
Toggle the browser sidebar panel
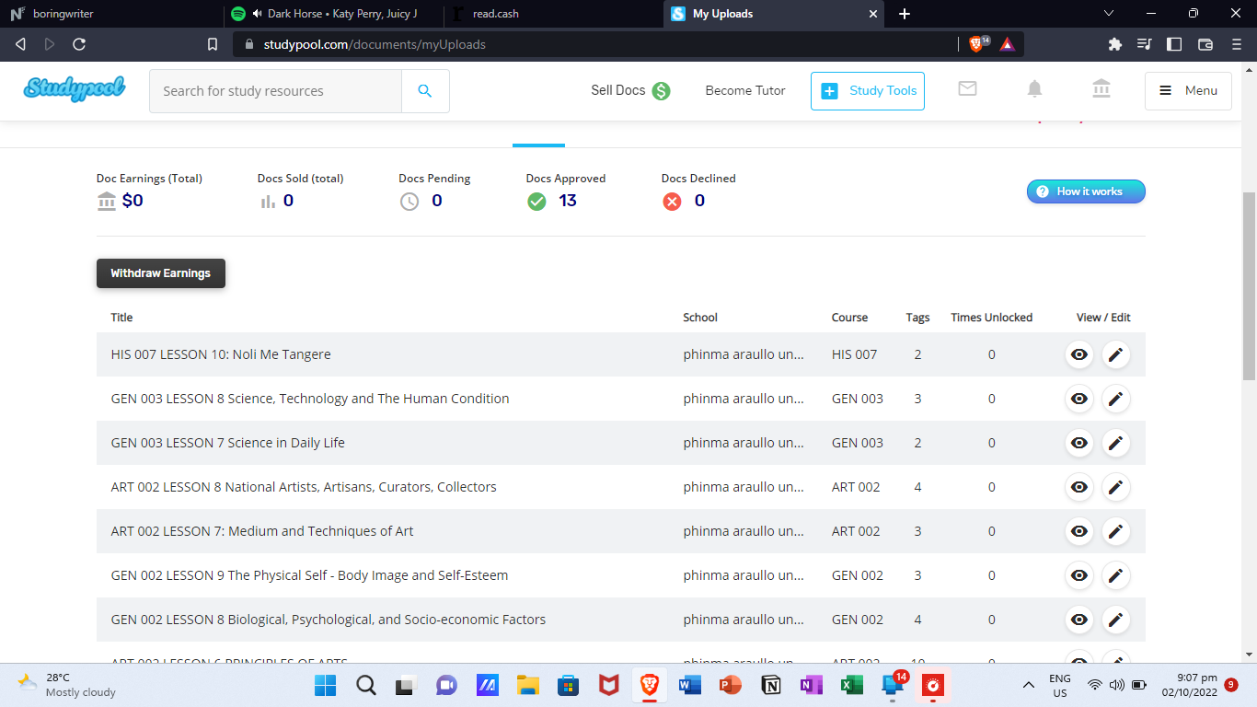tap(1174, 44)
